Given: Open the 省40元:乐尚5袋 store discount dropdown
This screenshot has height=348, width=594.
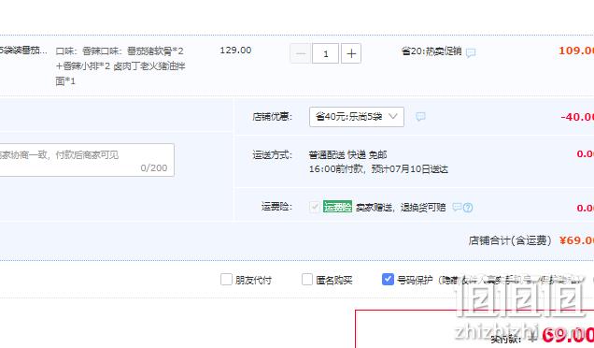Looking at the screenshot, I should click(357, 117).
